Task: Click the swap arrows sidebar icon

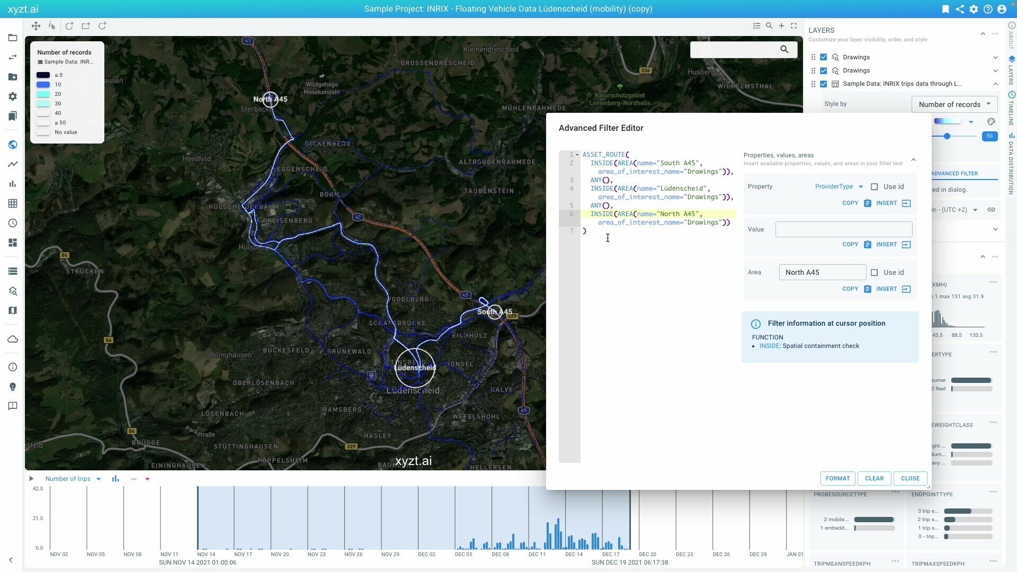Action: 13,57
